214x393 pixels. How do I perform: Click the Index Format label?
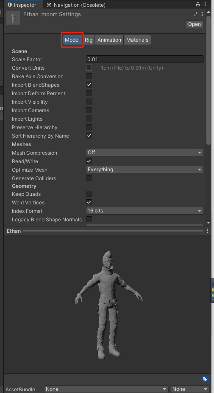[27, 211]
